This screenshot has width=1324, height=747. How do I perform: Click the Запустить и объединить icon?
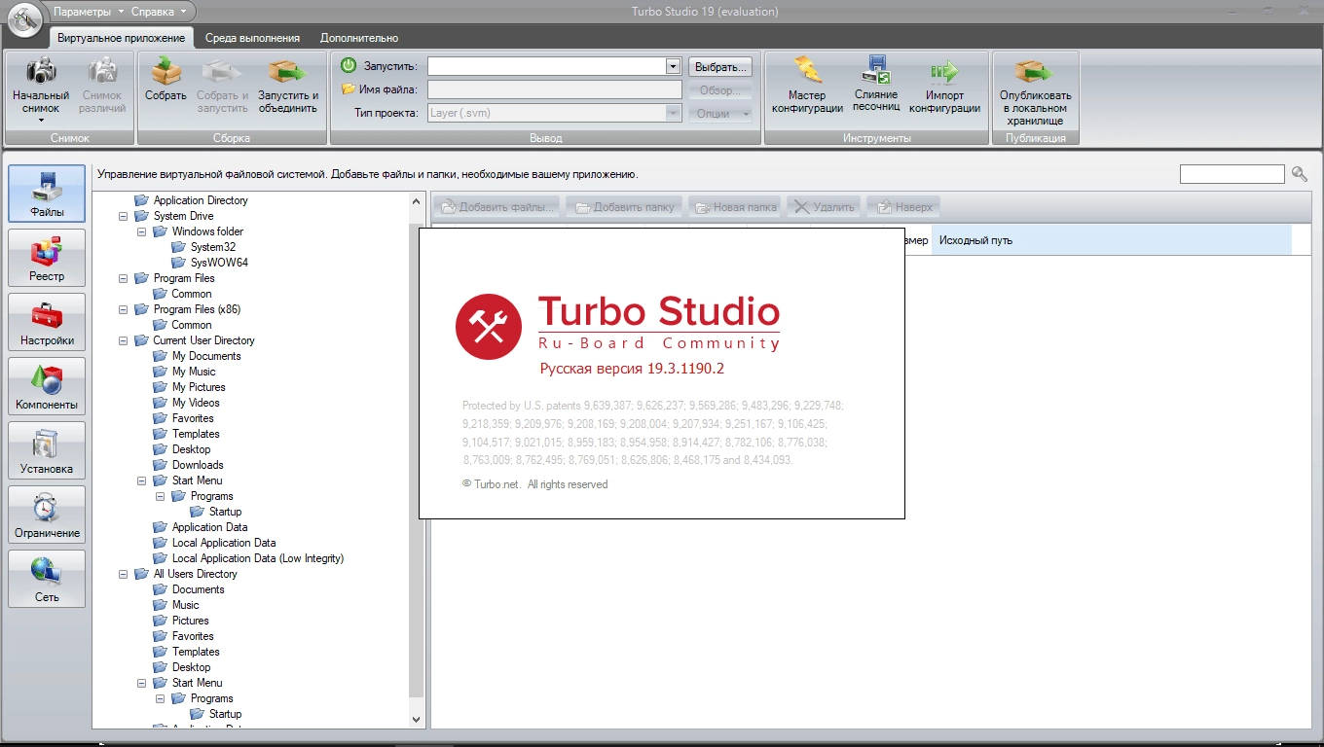pos(288,71)
